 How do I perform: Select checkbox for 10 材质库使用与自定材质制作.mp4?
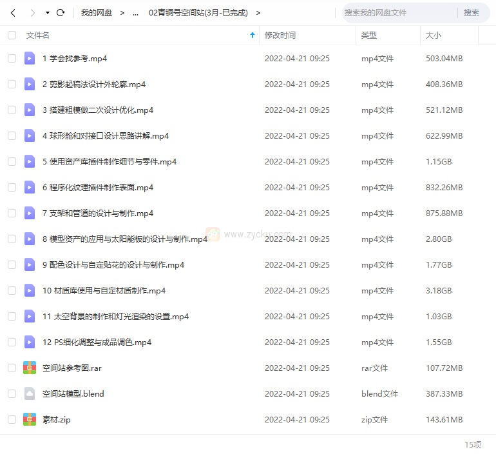pos(12,291)
